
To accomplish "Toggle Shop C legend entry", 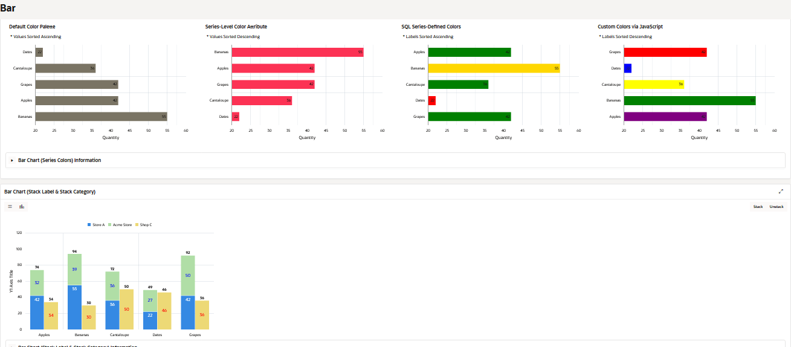I will [144, 225].
